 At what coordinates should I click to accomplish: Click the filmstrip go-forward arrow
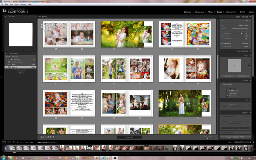[x=21, y=142]
